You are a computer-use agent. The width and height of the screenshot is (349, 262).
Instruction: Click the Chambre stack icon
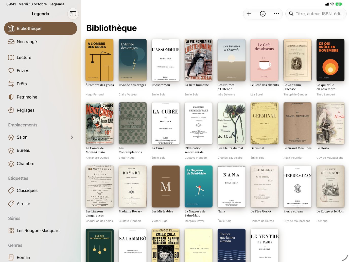pos(11,163)
